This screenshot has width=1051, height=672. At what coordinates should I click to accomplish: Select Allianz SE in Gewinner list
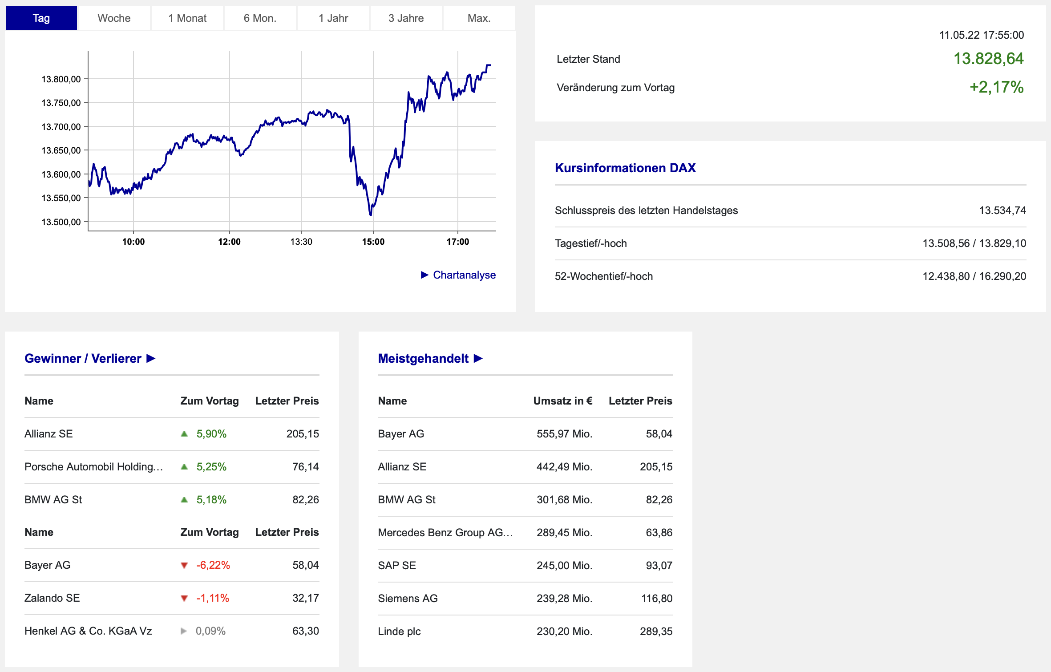click(49, 434)
